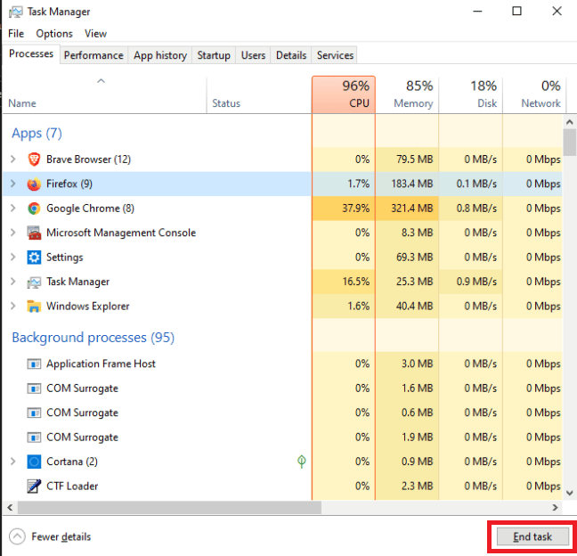Click Brave Browser's 79.5 MB memory value
577x556 pixels.
pos(414,159)
